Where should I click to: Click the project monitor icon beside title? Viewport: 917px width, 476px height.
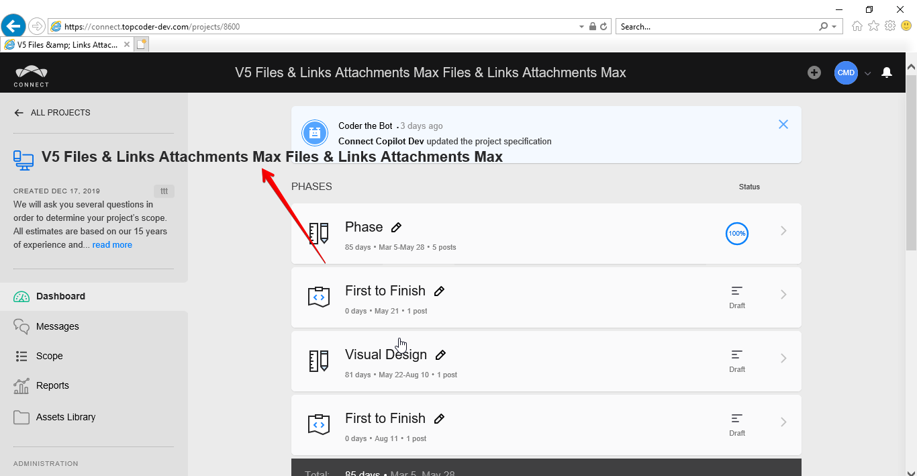tap(23, 160)
